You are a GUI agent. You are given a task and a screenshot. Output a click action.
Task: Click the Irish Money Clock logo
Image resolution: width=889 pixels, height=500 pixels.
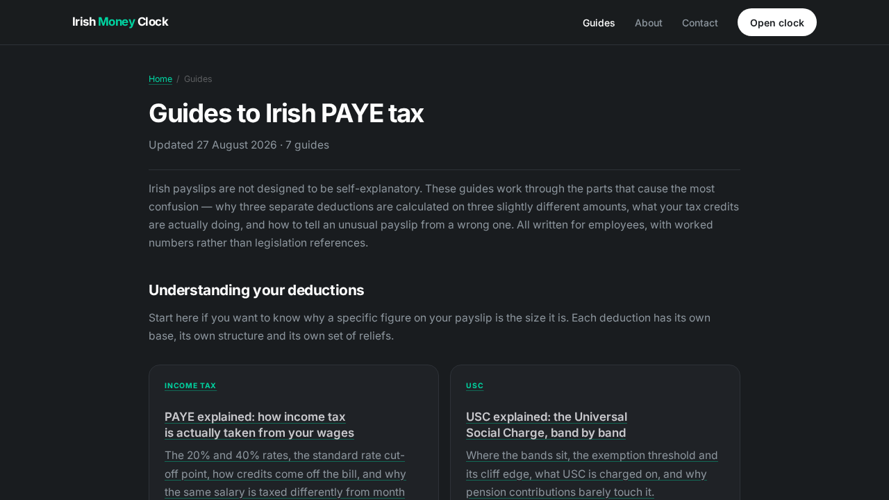pos(120,22)
